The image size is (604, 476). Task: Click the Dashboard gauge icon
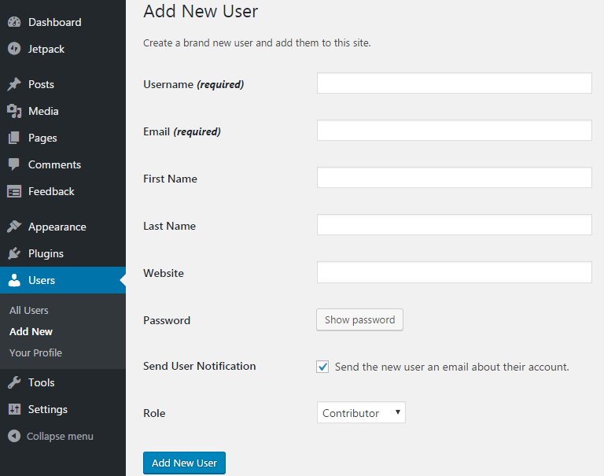coord(14,22)
